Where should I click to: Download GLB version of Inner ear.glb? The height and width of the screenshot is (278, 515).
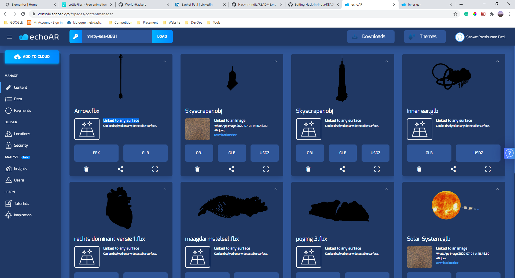click(x=429, y=153)
